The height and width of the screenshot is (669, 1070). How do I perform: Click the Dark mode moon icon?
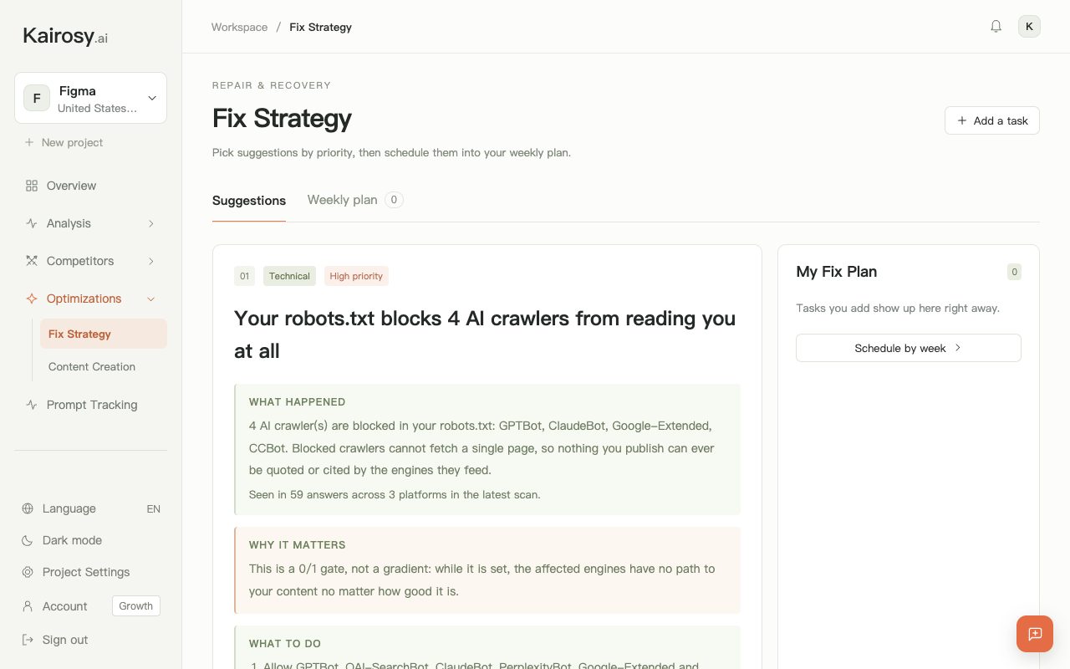(28, 540)
